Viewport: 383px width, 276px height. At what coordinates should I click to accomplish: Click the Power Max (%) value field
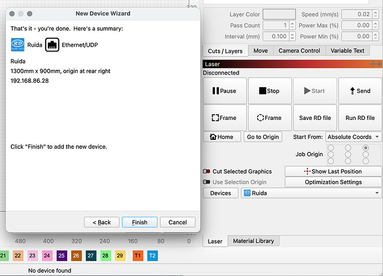(357, 25)
